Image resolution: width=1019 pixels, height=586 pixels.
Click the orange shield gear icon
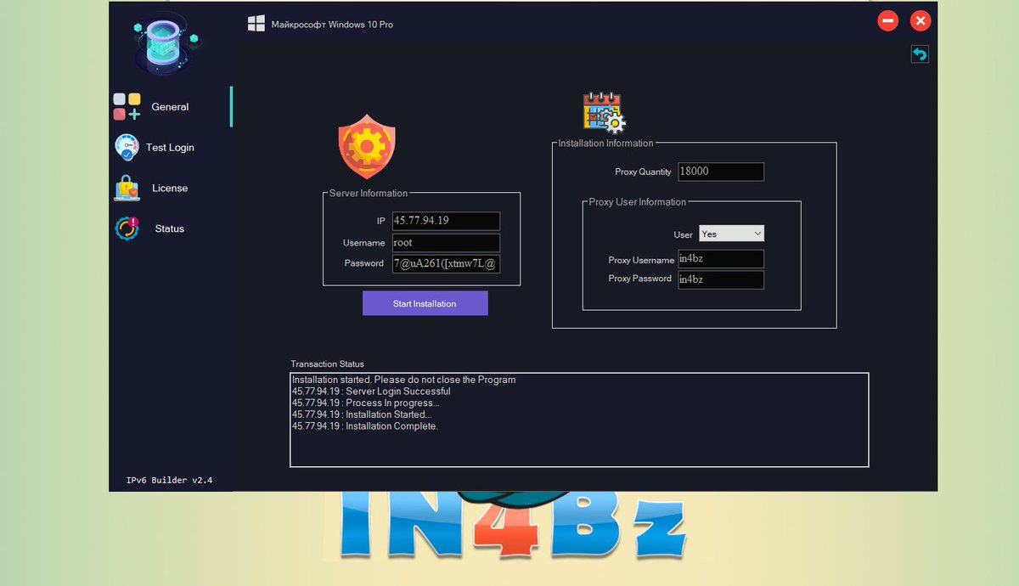[x=367, y=146]
